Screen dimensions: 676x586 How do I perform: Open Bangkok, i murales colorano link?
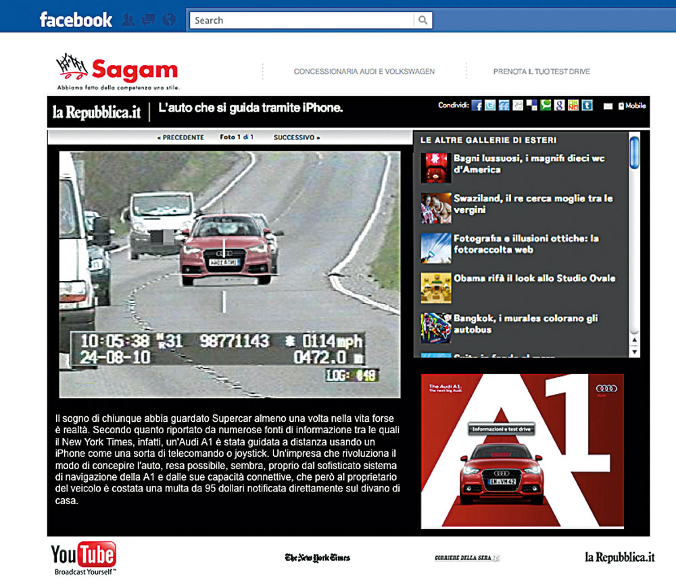click(525, 324)
